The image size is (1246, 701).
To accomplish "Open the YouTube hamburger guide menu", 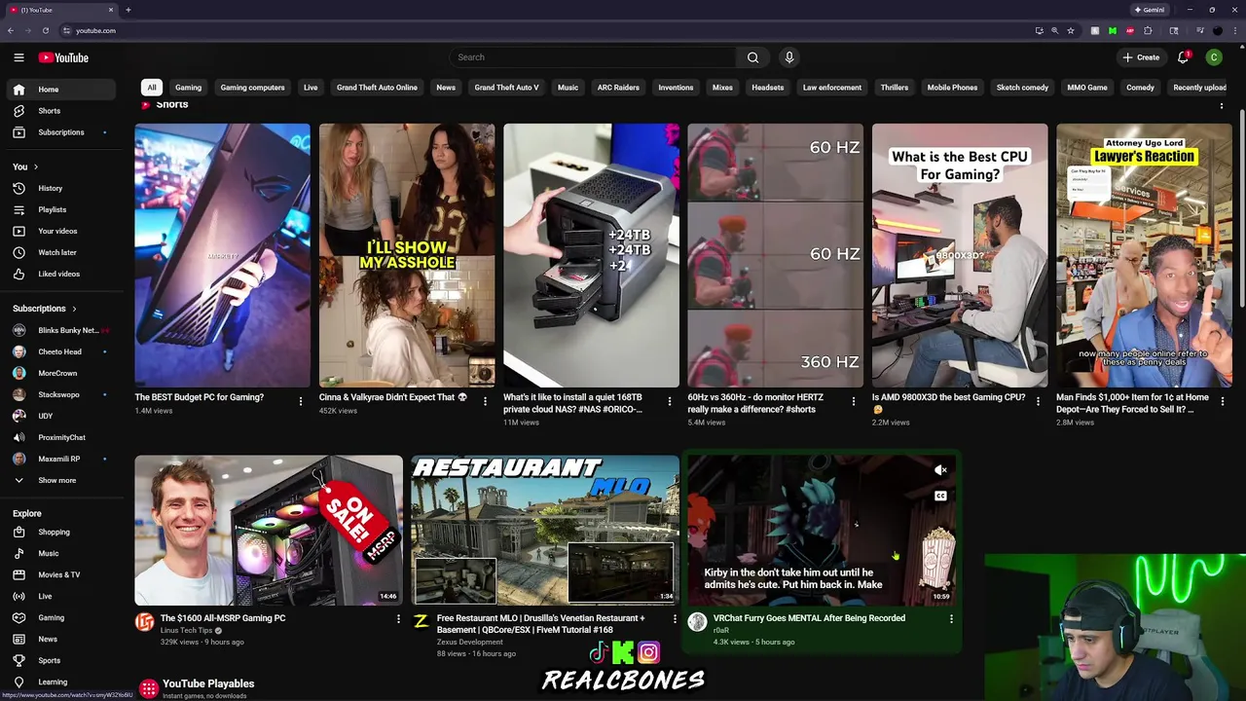I will pos(18,57).
